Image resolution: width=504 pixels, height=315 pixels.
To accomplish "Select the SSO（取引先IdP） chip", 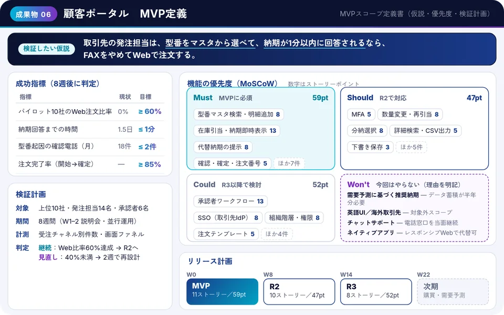I will point(228,218).
